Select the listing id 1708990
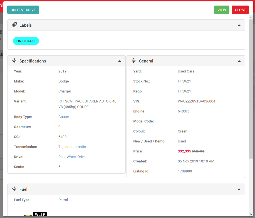This screenshot has width=255, height=218. 185,171
